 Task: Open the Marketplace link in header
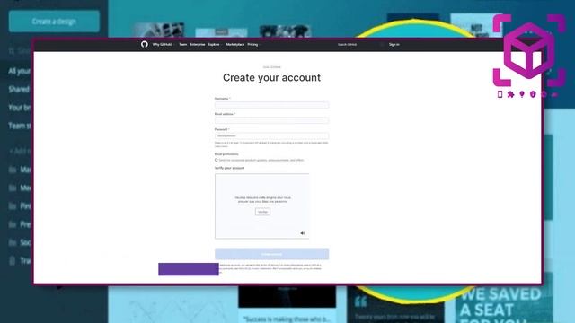tap(235, 44)
